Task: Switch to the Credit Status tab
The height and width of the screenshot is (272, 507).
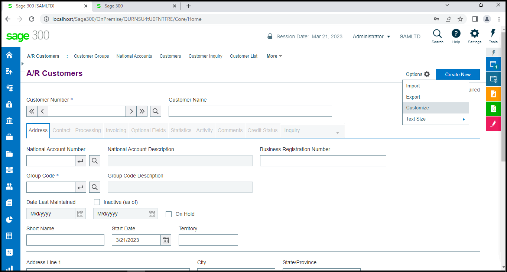Action: click(263, 130)
